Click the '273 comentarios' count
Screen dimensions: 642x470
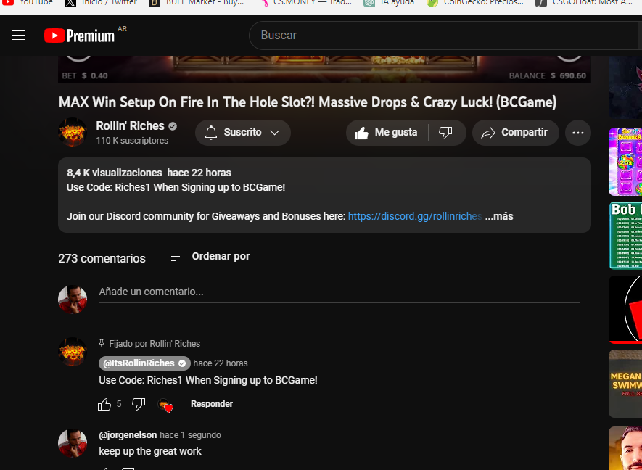coord(102,258)
